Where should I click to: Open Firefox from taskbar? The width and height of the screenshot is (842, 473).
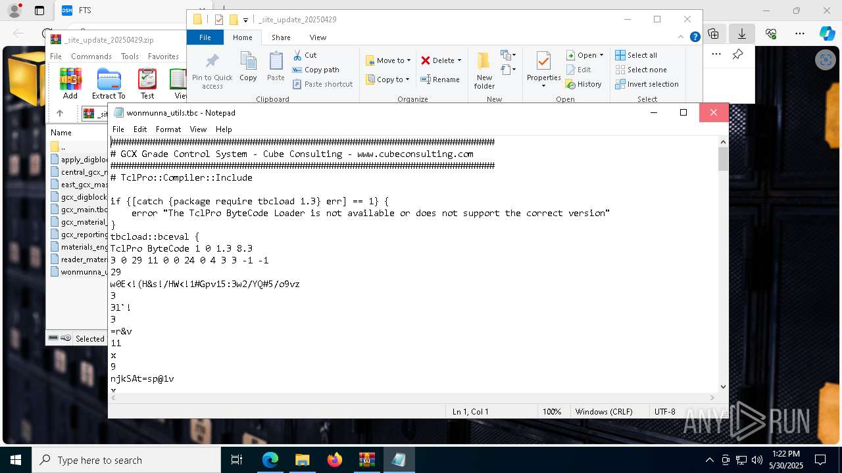click(x=334, y=460)
